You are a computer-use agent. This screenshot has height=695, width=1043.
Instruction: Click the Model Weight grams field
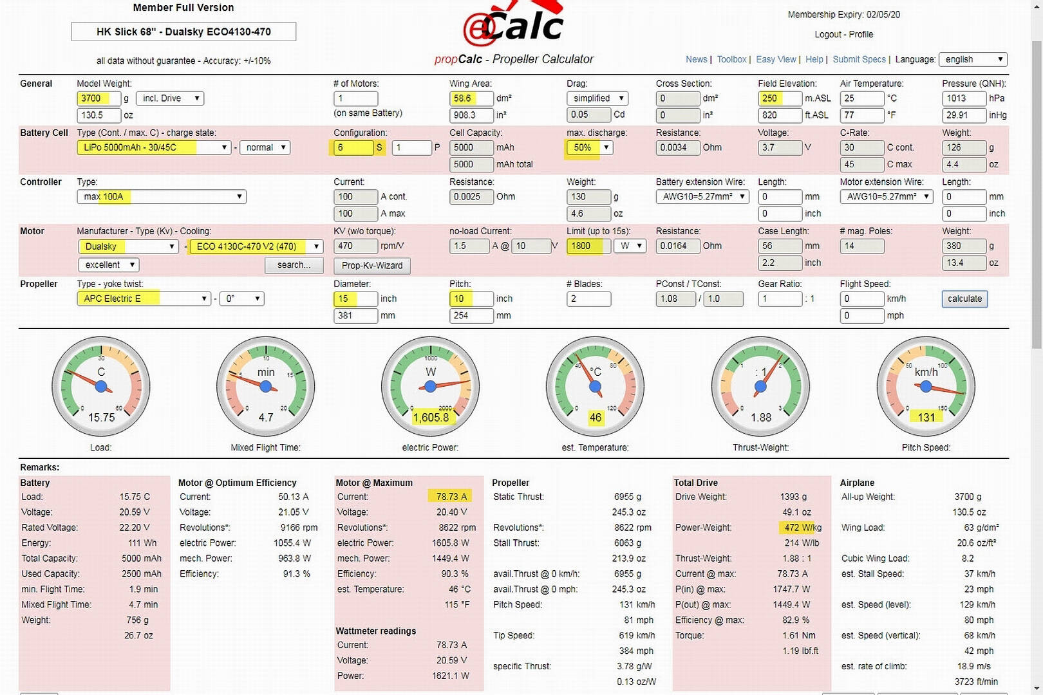(x=99, y=98)
